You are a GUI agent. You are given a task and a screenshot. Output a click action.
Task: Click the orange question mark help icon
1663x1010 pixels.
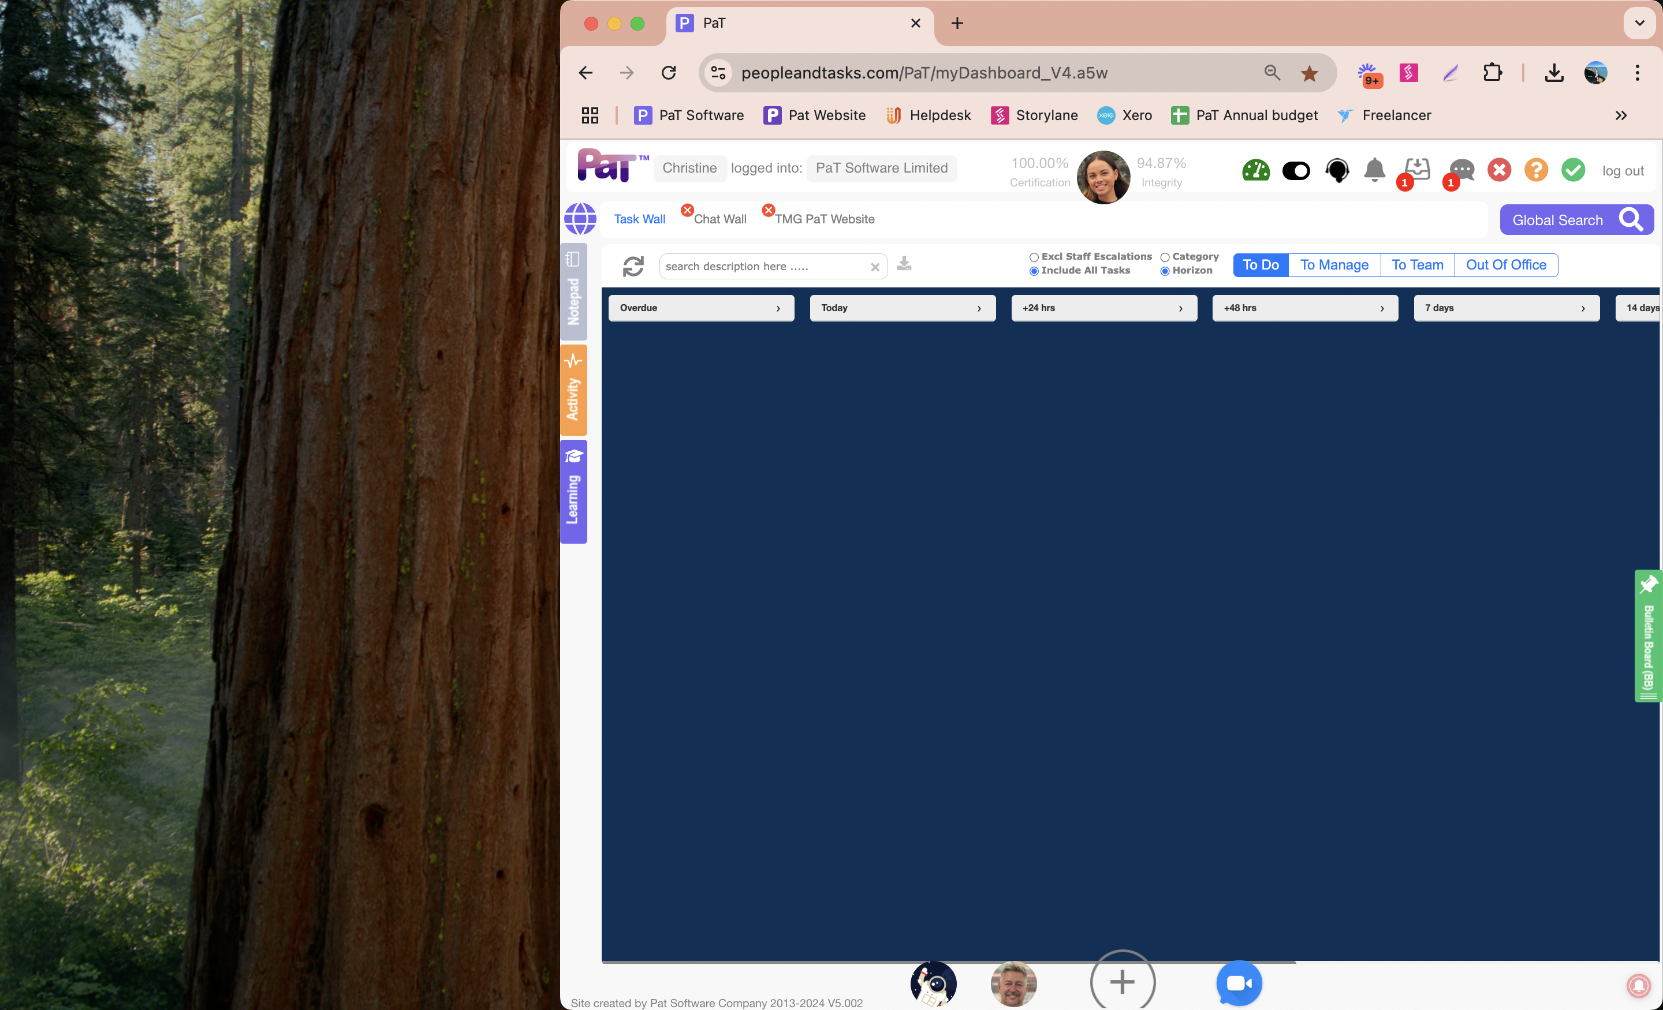[x=1535, y=170]
